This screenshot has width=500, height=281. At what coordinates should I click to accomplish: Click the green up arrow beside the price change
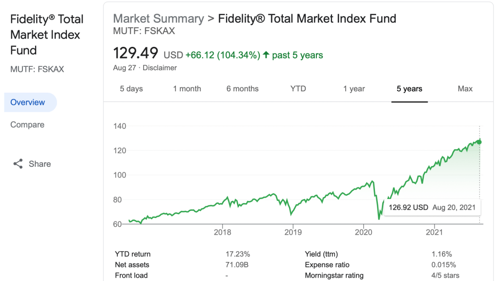266,55
